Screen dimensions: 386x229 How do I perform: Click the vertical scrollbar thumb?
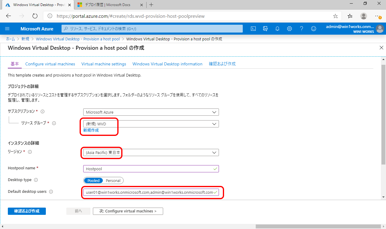(383, 114)
